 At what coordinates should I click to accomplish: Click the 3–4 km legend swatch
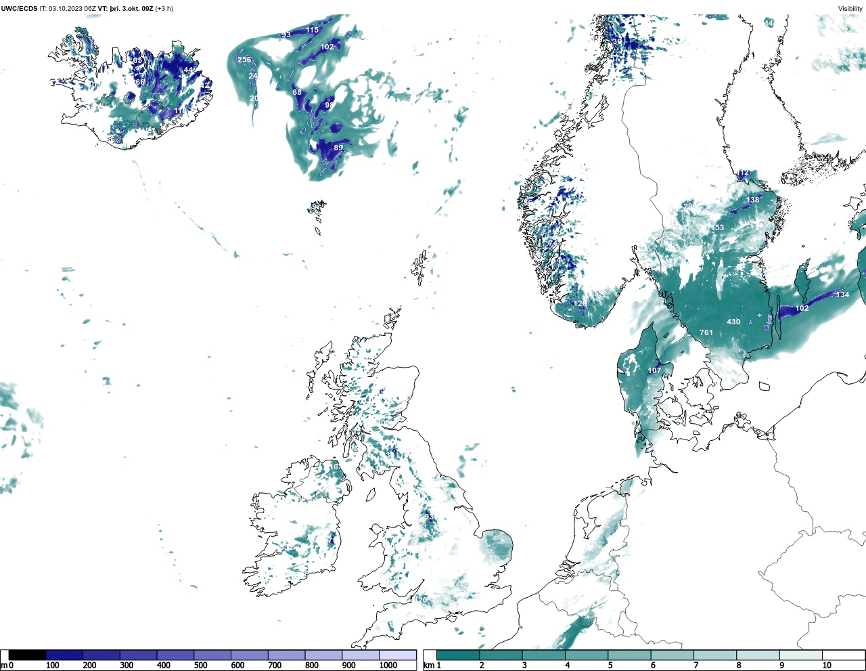[x=544, y=655]
